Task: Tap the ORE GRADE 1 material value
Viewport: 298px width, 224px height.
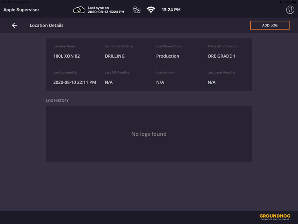Action: [221, 56]
